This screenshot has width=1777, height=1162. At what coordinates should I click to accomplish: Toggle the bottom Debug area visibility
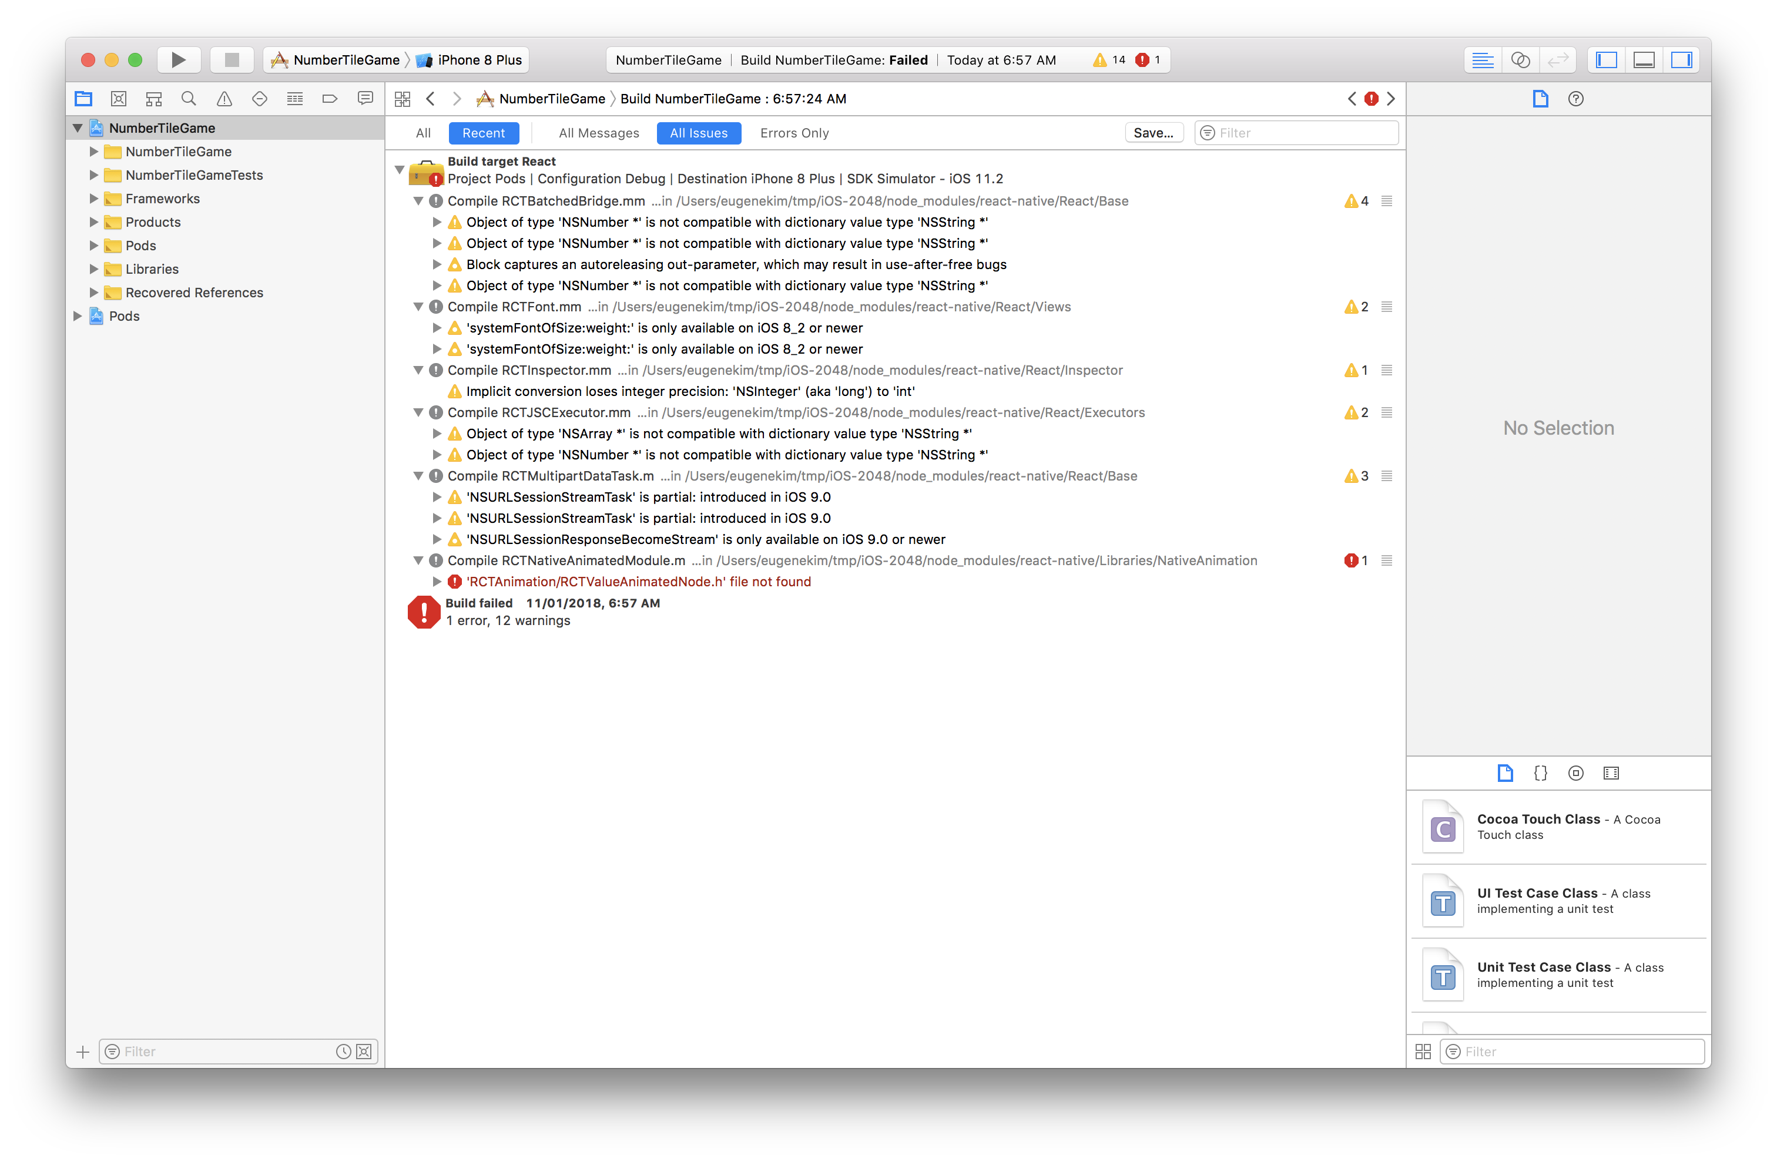[x=1644, y=60]
